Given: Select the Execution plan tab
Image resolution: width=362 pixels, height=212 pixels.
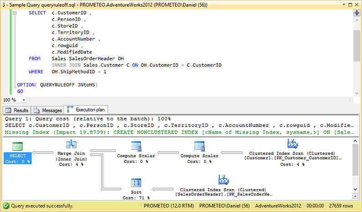Looking at the screenshot, I should point(87,110).
